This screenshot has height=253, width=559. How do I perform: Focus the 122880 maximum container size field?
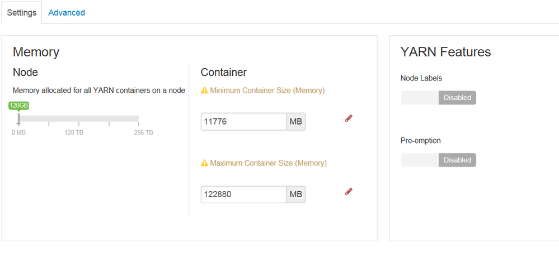243,194
